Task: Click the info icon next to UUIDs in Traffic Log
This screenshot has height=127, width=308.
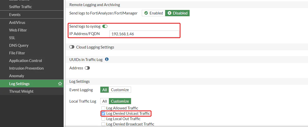Action: coord(107,59)
